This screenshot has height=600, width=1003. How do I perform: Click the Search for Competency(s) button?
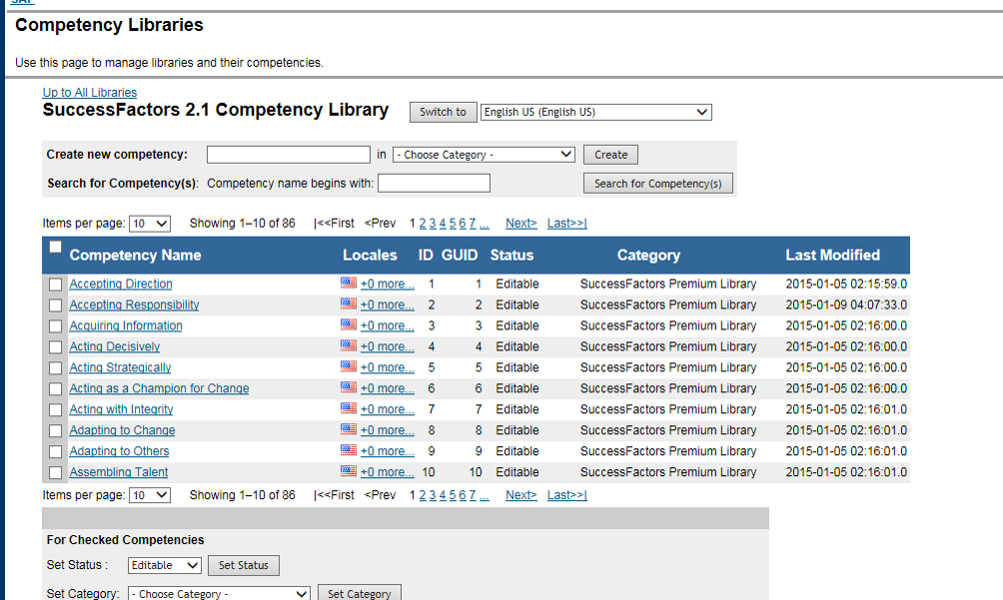[x=658, y=184]
